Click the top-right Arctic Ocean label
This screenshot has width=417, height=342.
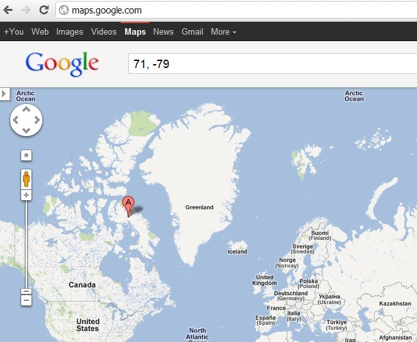[x=354, y=96]
